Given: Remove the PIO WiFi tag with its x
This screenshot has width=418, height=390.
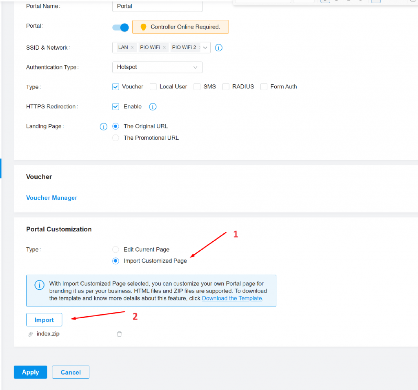Looking at the screenshot, I should 164,47.
